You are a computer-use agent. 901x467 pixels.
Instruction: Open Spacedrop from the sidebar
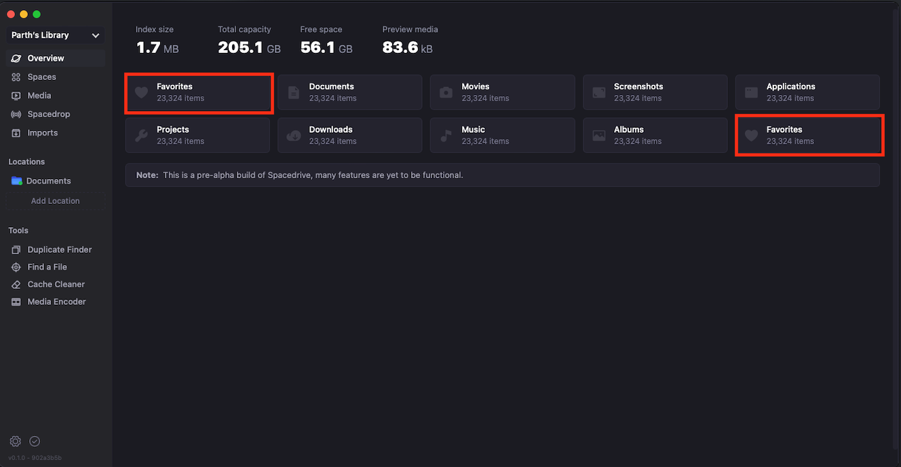(x=47, y=114)
